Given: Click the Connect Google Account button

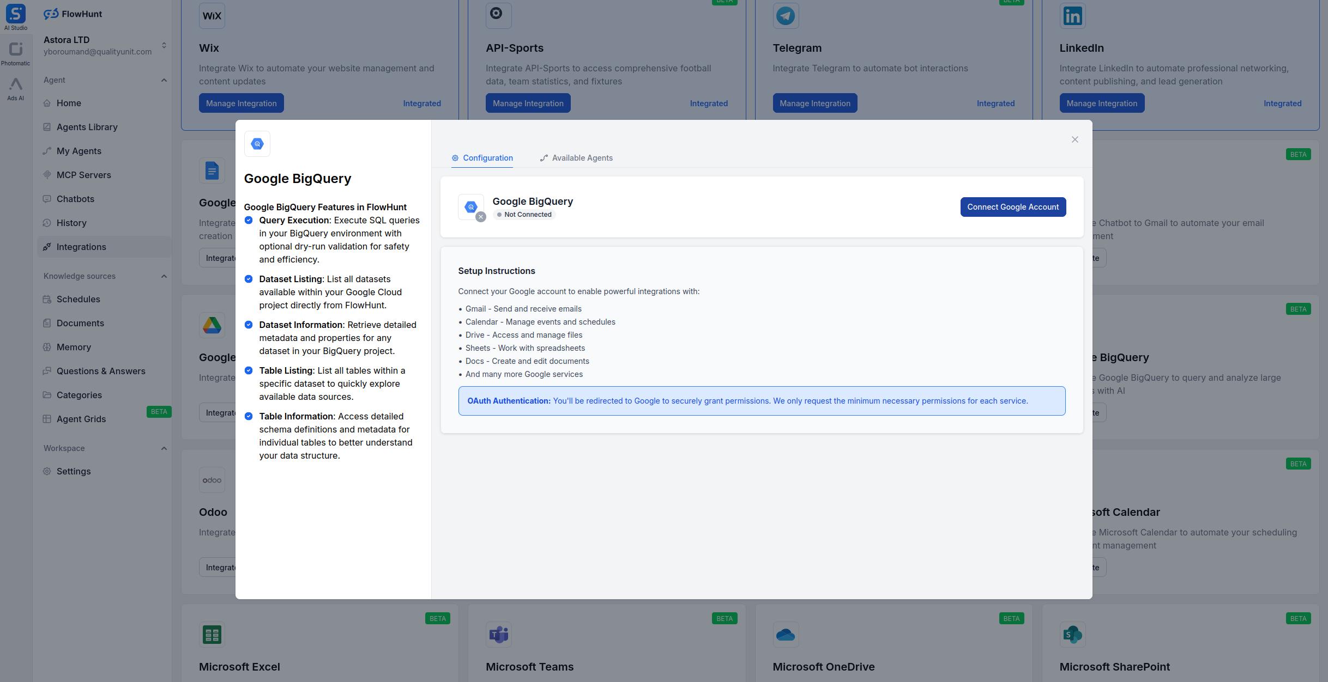Looking at the screenshot, I should [x=1012, y=207].
